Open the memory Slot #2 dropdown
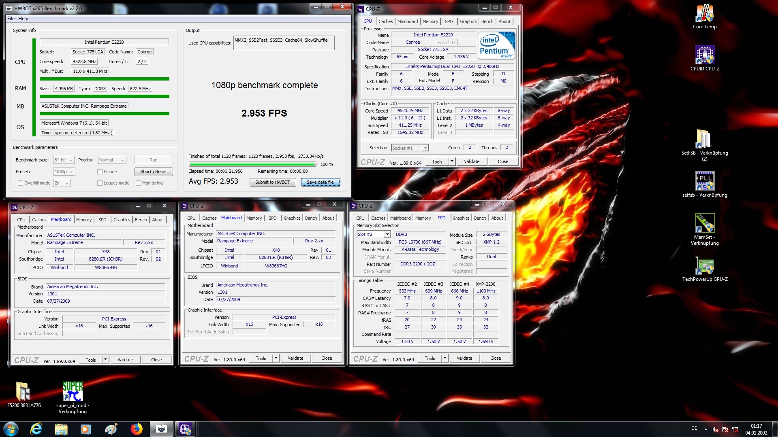Screen dimensions: 778x437 (374, 234)
